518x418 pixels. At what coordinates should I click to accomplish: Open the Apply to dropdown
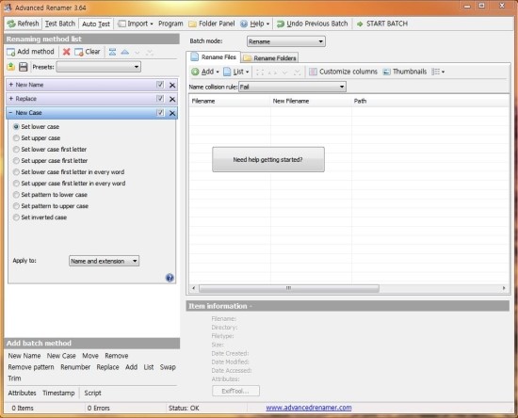104,261
